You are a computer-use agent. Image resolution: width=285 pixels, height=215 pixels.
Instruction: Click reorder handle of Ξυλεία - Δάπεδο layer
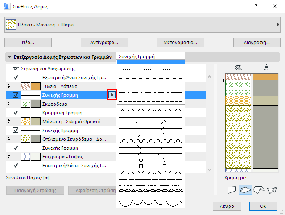tap(8, 86)
